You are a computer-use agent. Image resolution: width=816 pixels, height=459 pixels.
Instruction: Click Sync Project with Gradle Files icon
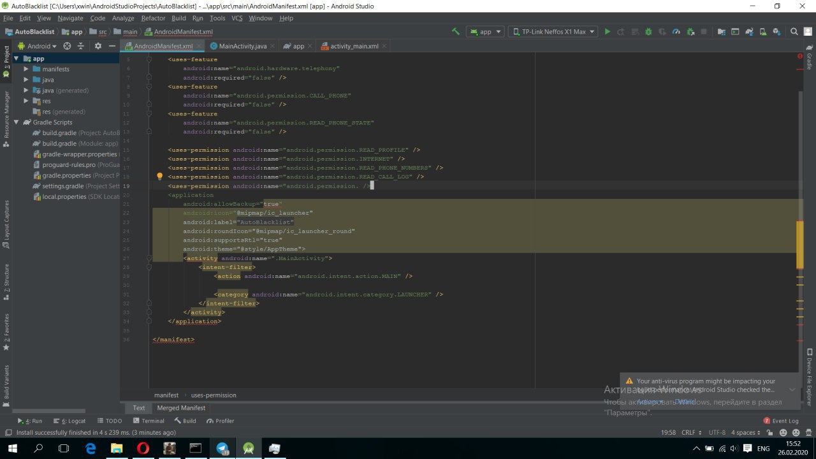(749, 31)
